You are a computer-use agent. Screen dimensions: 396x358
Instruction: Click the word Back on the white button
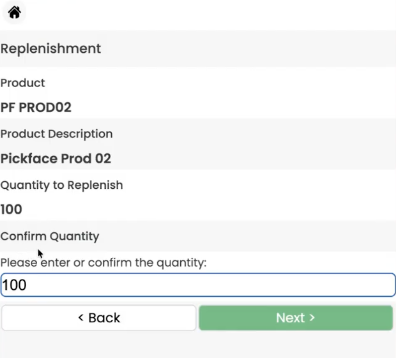coord(104,318)
